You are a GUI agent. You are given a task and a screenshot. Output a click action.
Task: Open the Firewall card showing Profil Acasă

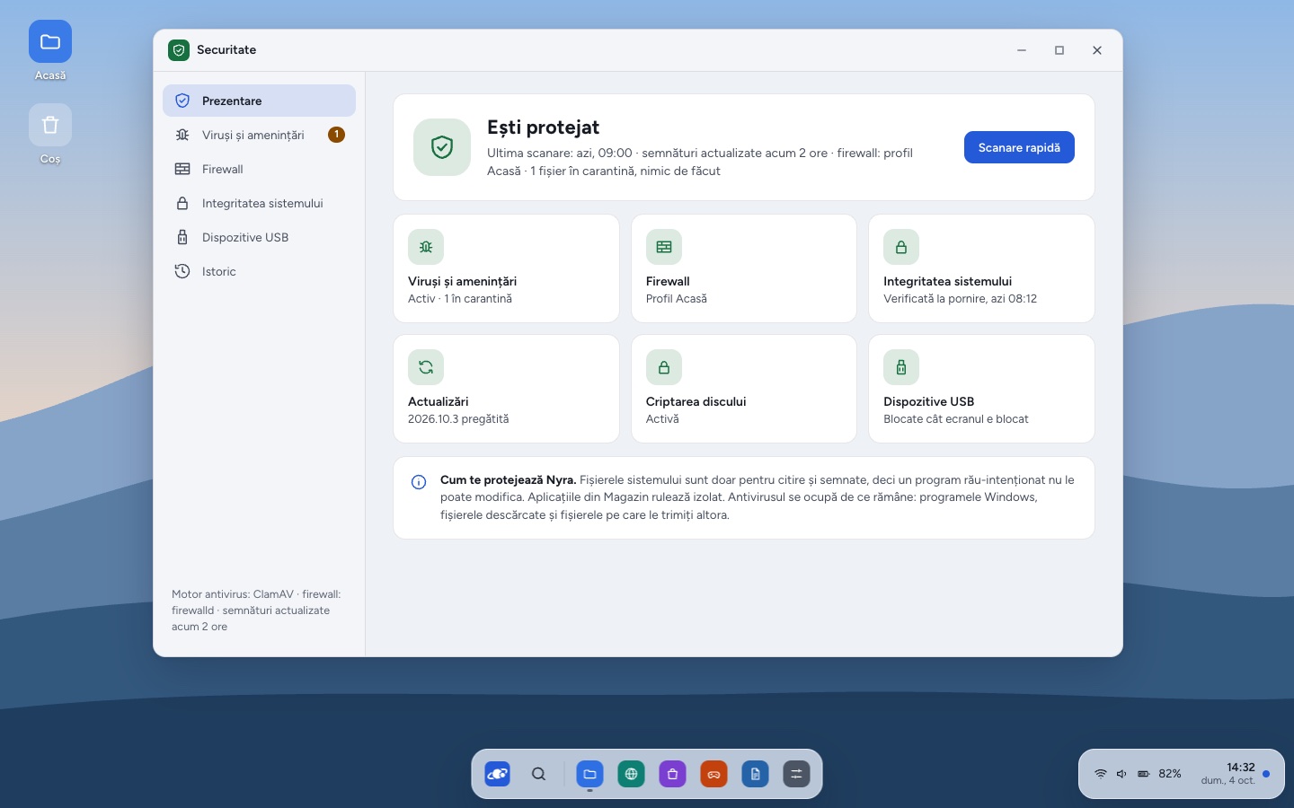[744, 268]
